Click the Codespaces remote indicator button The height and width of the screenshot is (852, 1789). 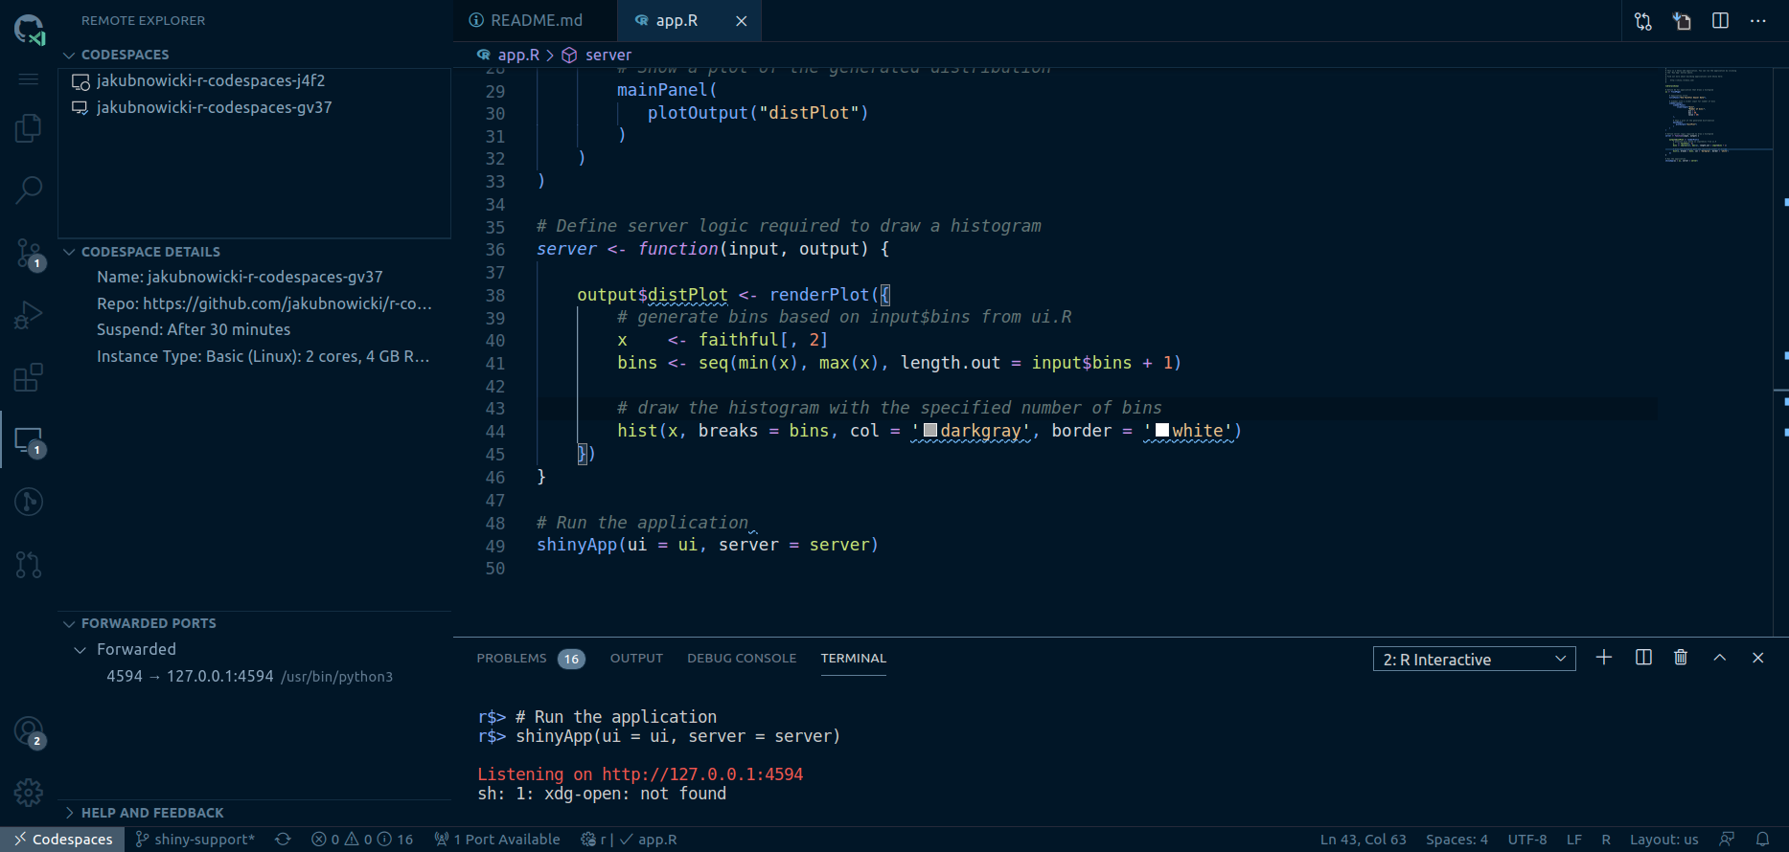pyautogui.click(x=62, y=840)
